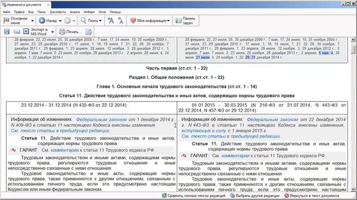Click the vertical scrollbar up arrow
357x200 pixels.
[353, 39]
